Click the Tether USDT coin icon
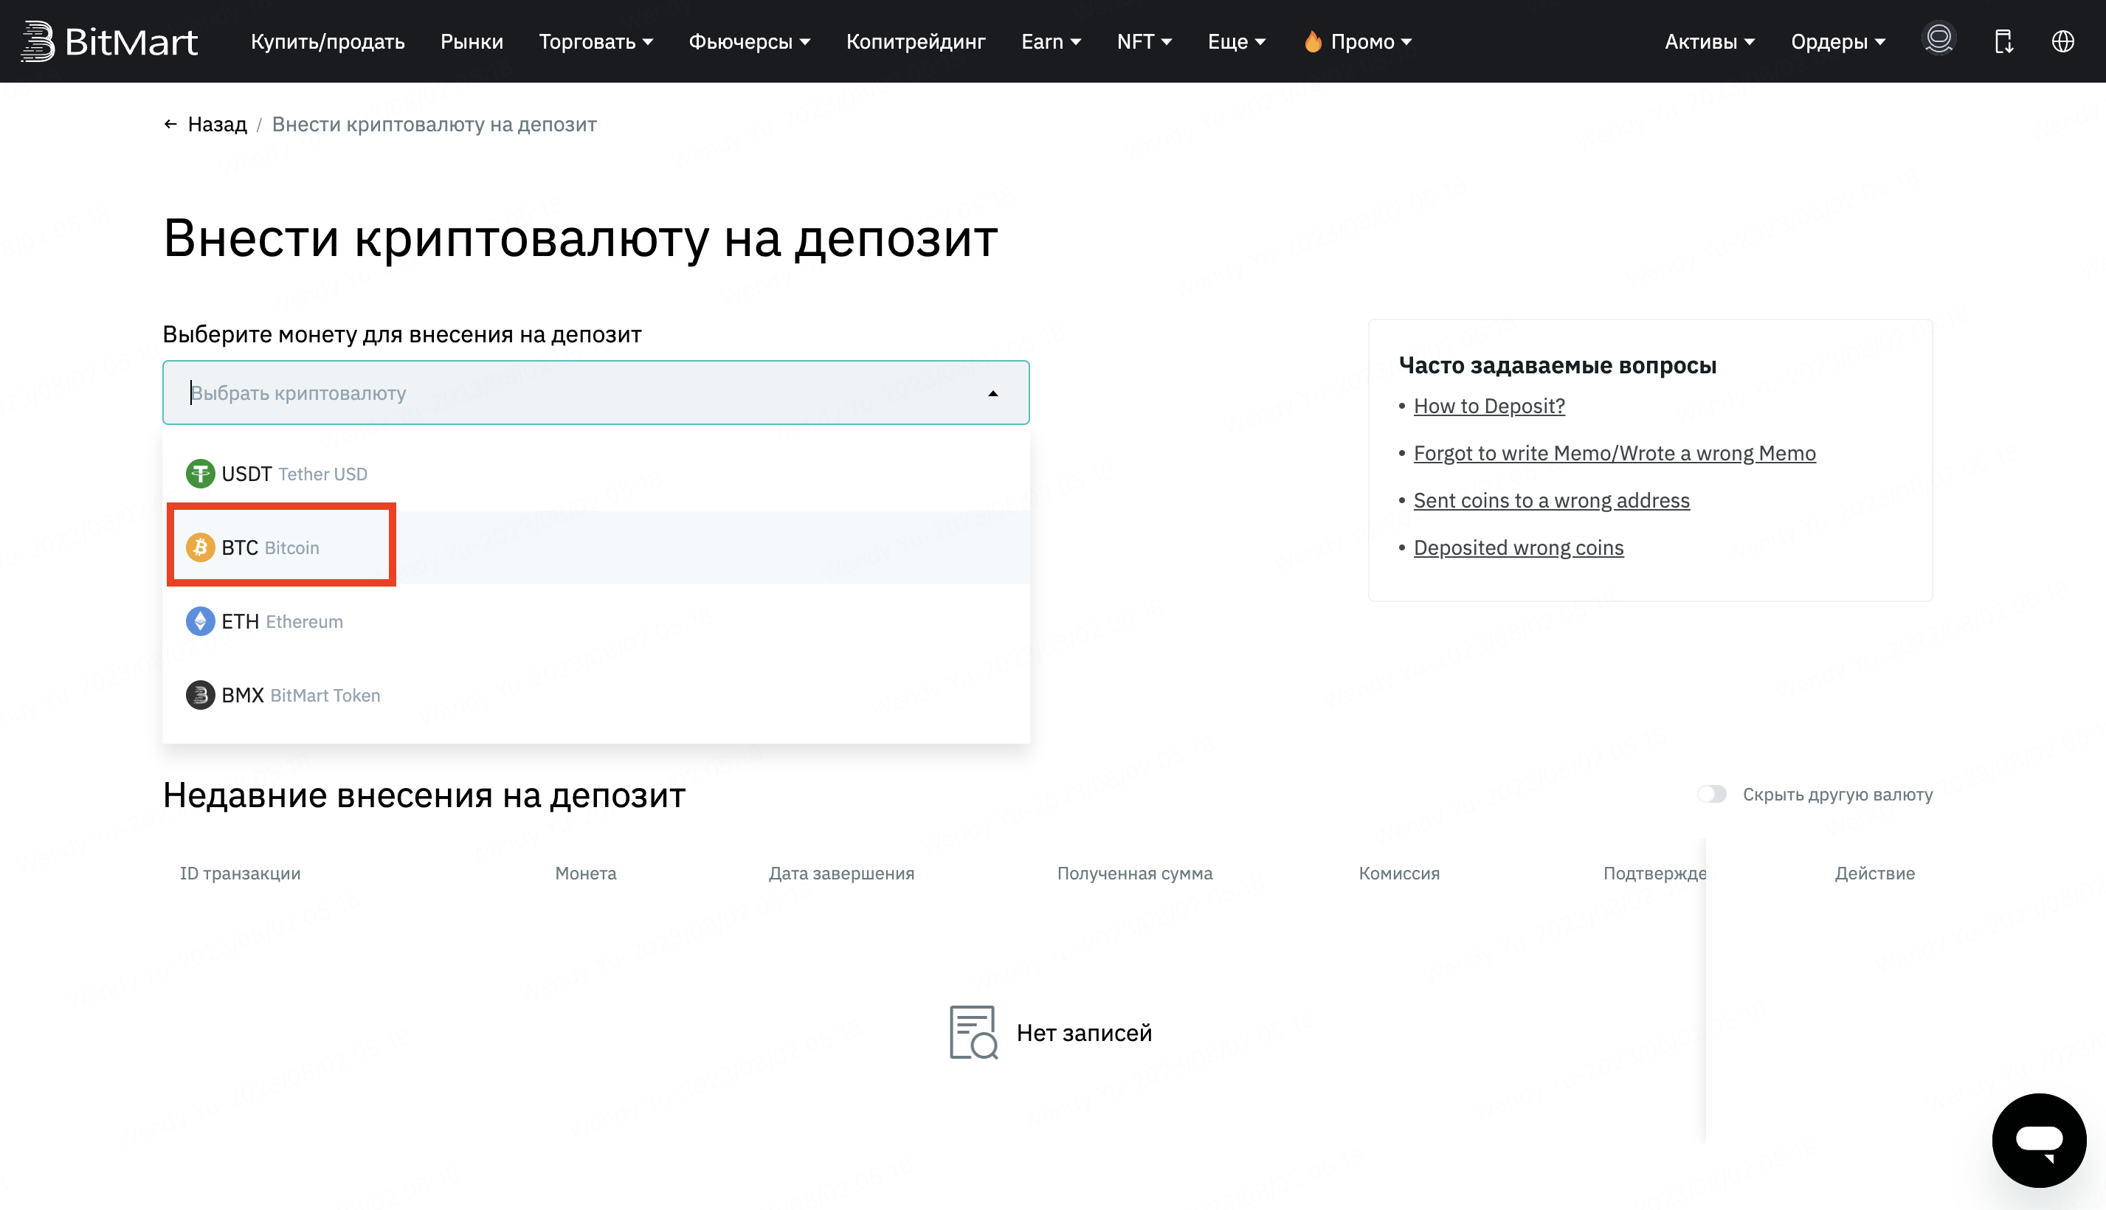This screenshot has height=1210, width=2106. (x=200, y=474)
